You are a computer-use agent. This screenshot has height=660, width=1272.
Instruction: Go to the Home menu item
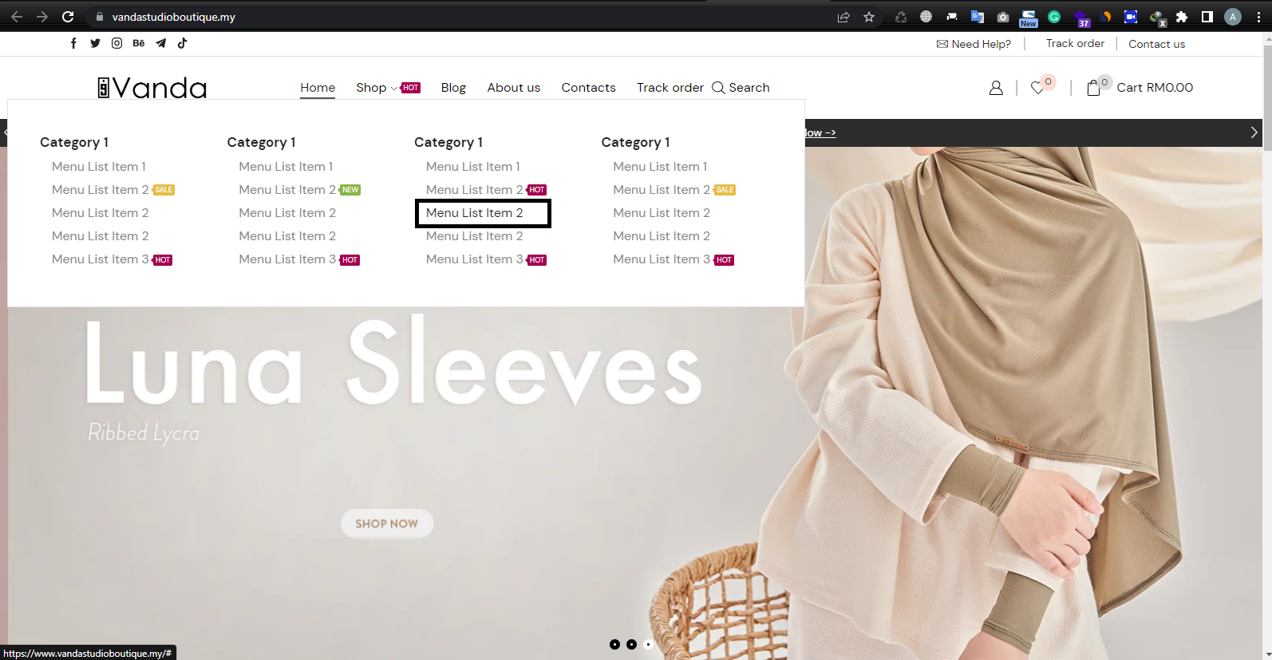(x=318, y=88)
